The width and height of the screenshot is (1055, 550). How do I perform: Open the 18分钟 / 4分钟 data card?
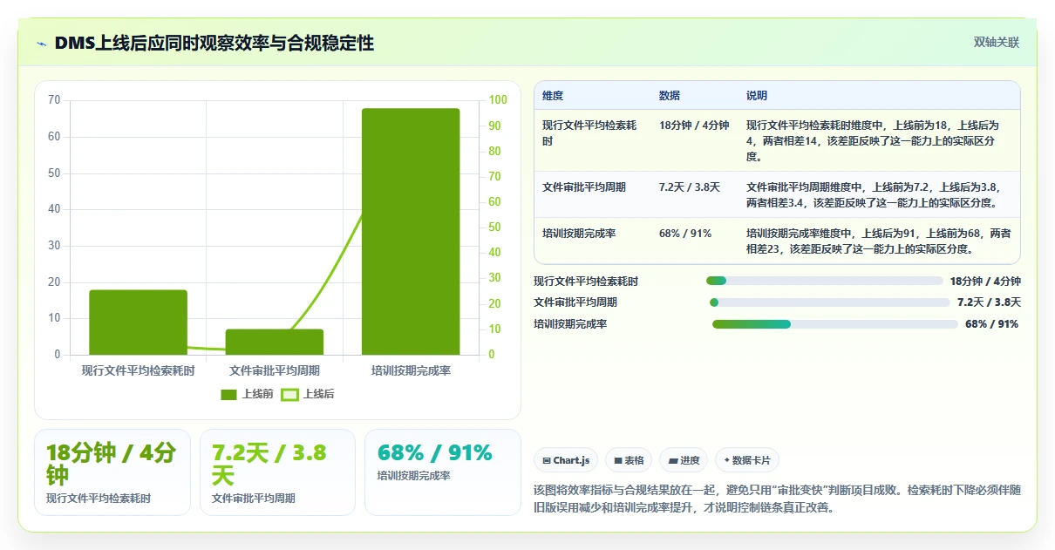click(x=112, y=472)
